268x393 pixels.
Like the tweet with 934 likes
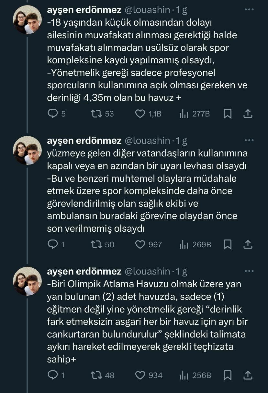tap(140, 375)
